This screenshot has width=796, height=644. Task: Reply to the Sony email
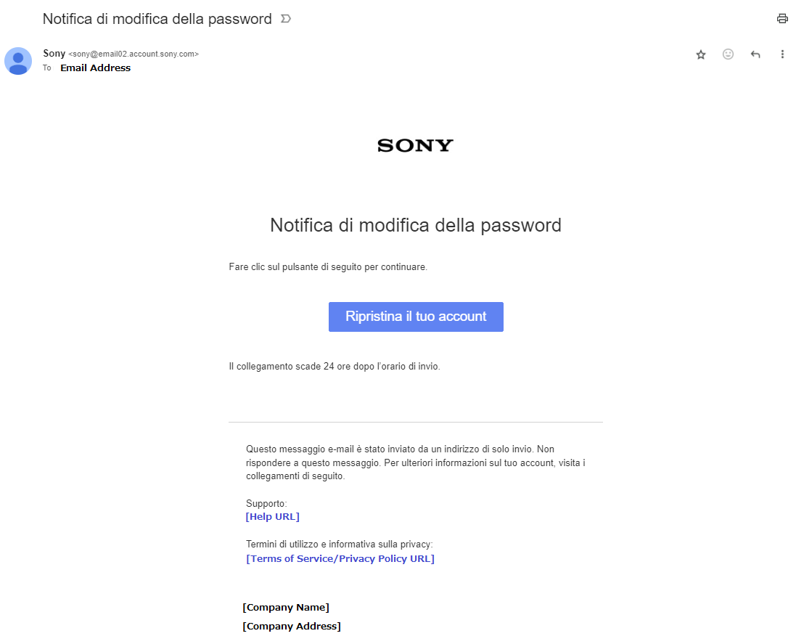pos(755,54)
